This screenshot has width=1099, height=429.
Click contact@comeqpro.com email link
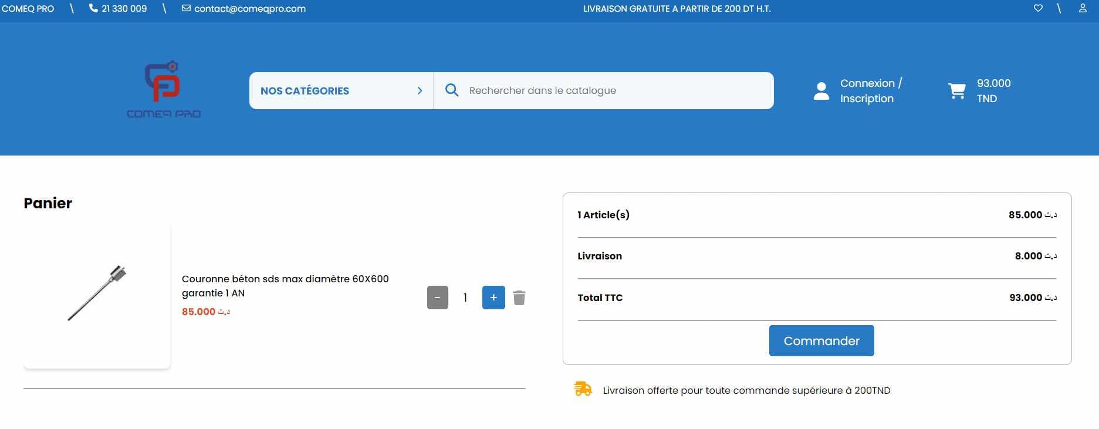pyautogui.click(x=250, y=9)
